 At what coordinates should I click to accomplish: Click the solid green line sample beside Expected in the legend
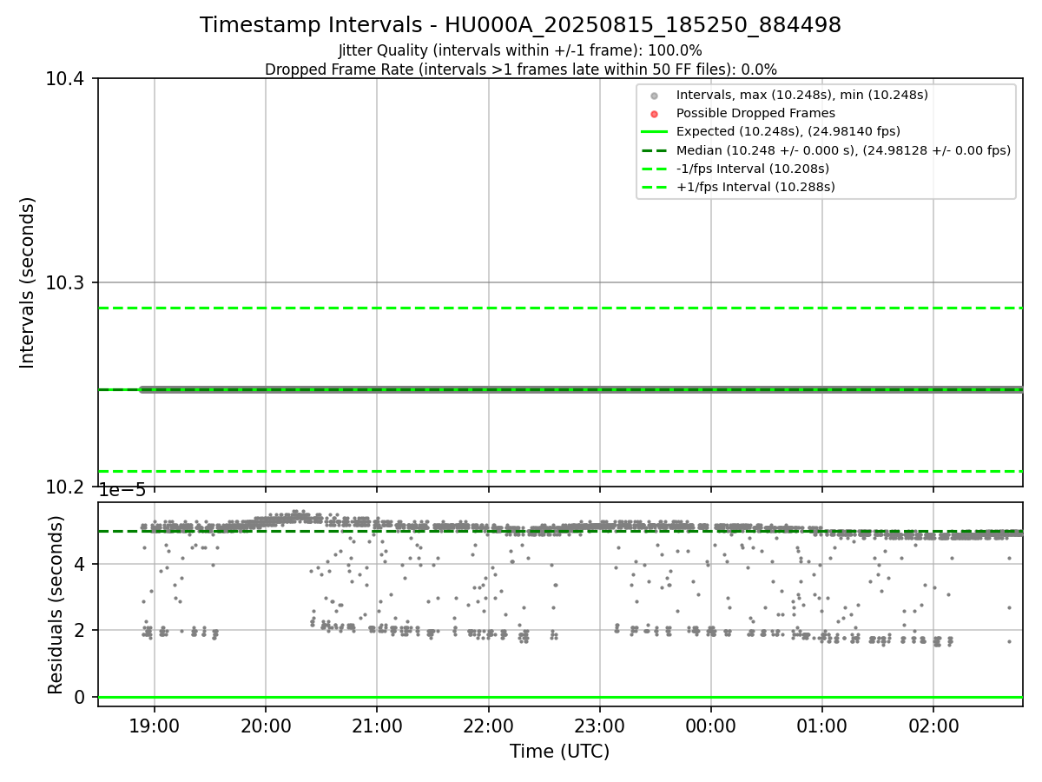[x=655, y=132]
